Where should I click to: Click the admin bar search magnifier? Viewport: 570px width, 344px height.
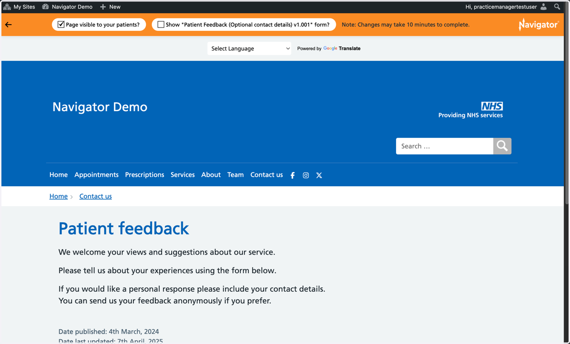(x=557, y=7)
